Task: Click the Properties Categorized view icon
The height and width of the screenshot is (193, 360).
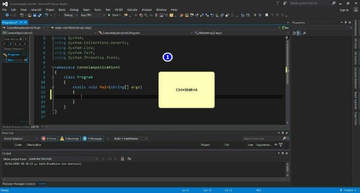Action: click(x=294, y=33)
